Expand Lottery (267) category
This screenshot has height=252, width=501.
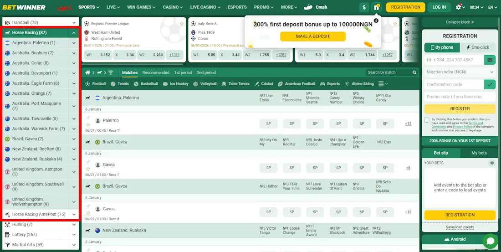click(74, 235)
